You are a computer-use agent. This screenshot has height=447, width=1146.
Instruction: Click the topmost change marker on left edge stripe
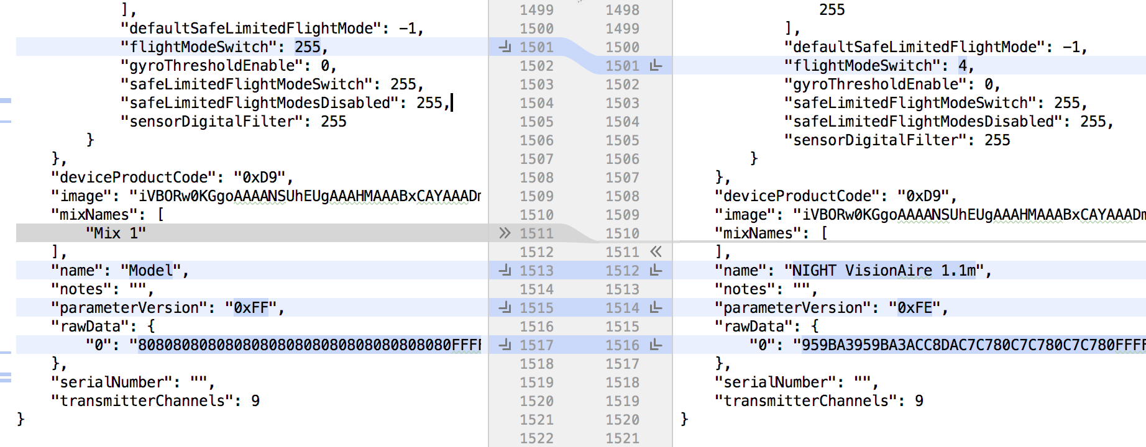[6, 100]
